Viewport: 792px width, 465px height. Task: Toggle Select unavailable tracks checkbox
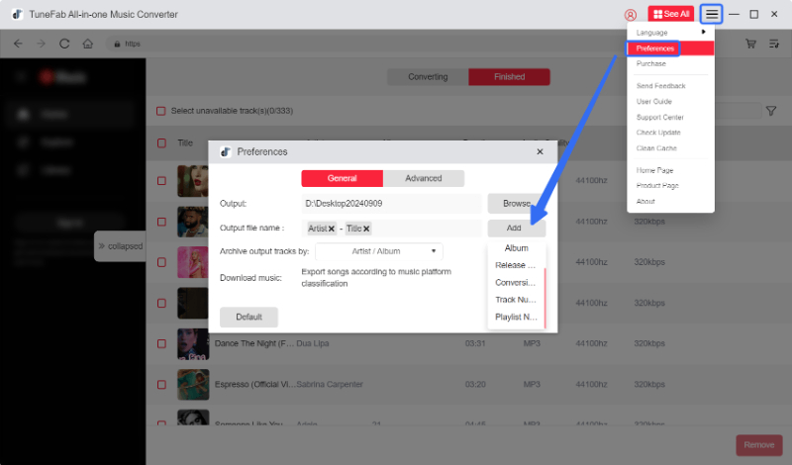coord(161,111)
